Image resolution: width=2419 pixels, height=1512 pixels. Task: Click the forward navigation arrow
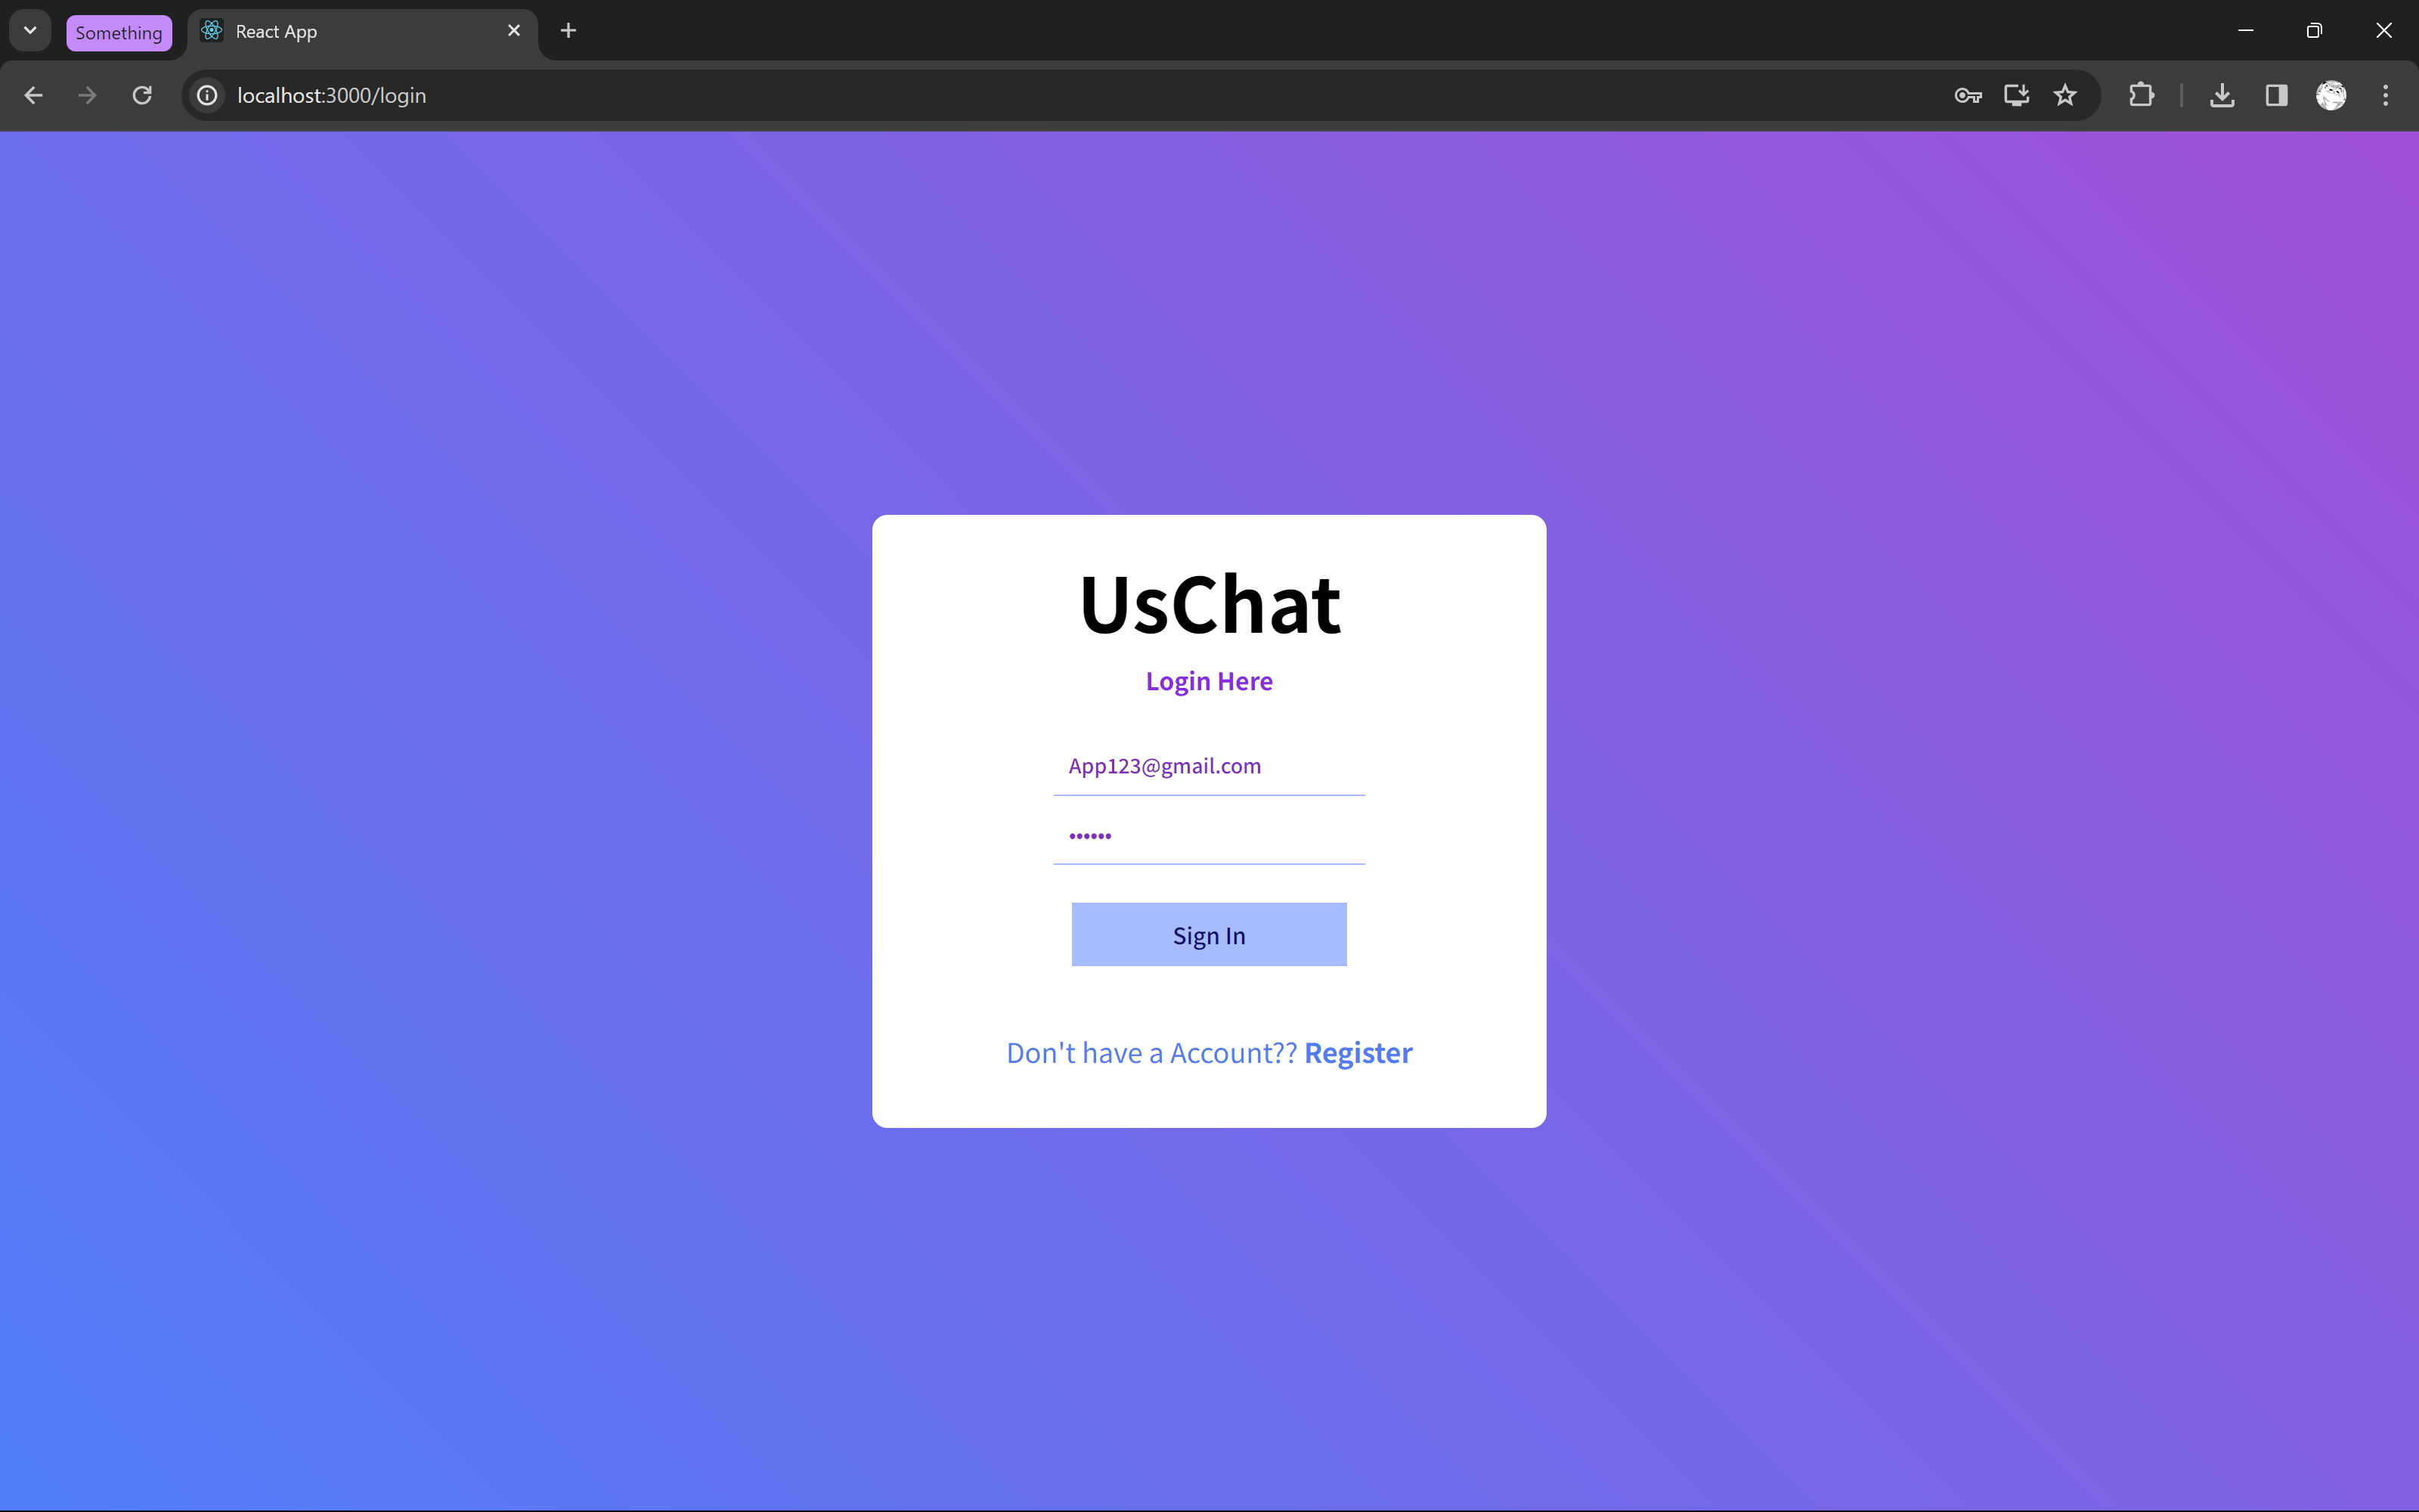click(x=88, y=95)
